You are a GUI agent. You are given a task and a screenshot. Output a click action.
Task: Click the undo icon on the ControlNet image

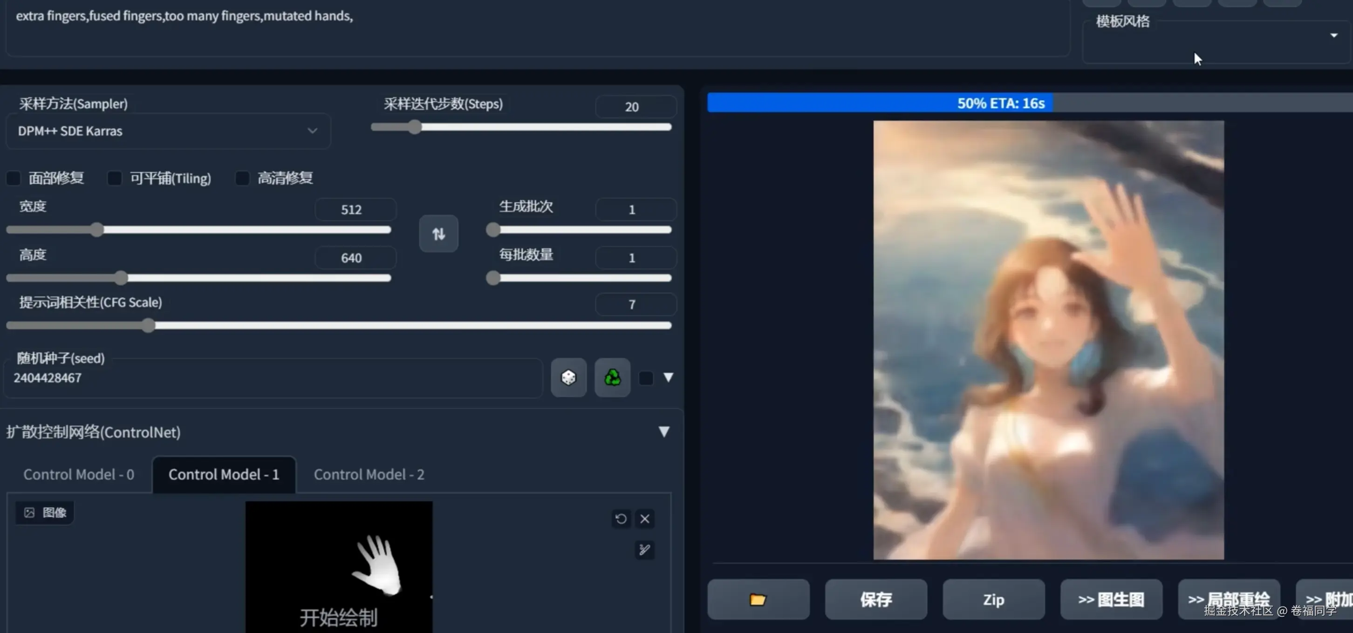pyautogui.click(x=622, y=519)
